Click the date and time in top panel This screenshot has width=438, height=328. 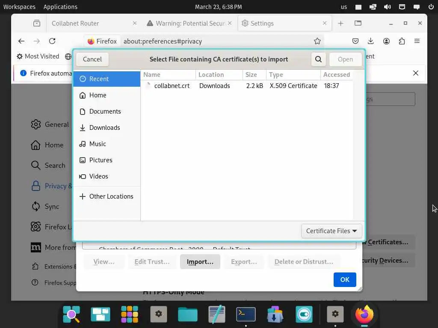click(219, 7)
